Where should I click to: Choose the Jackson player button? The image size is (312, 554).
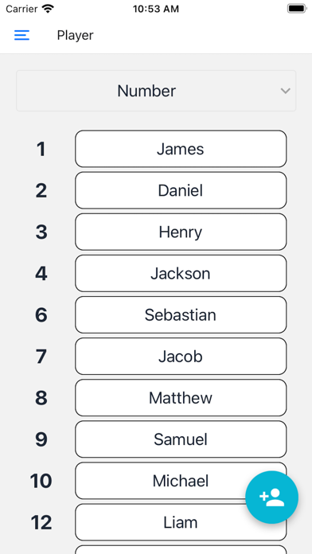tap(181, 273)
